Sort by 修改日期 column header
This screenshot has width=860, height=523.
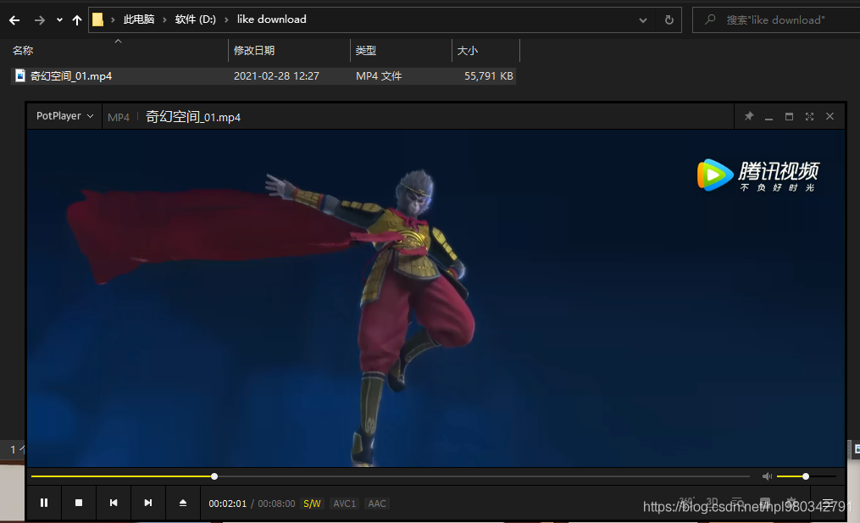254,51
